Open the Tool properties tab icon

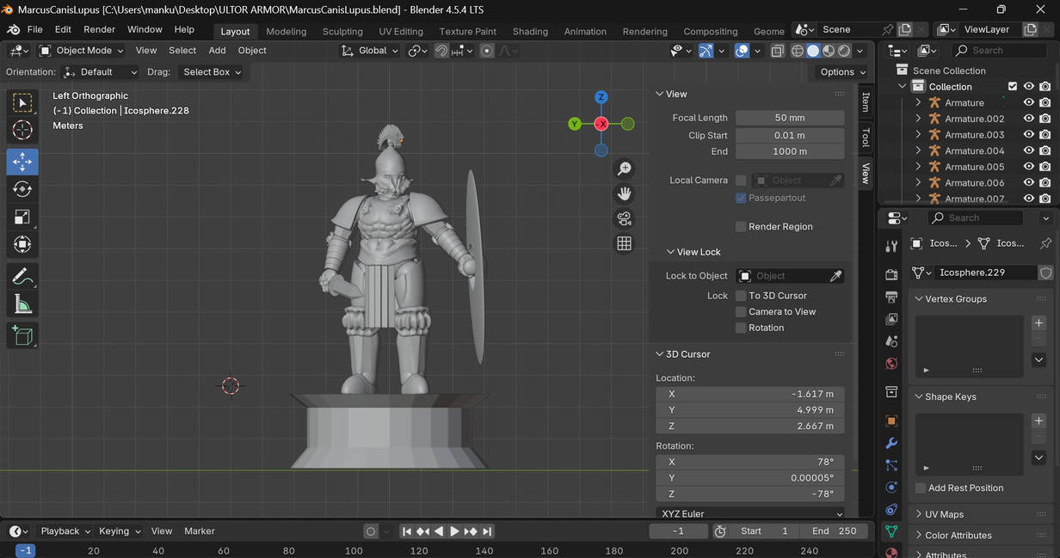[x=891, y=248]
